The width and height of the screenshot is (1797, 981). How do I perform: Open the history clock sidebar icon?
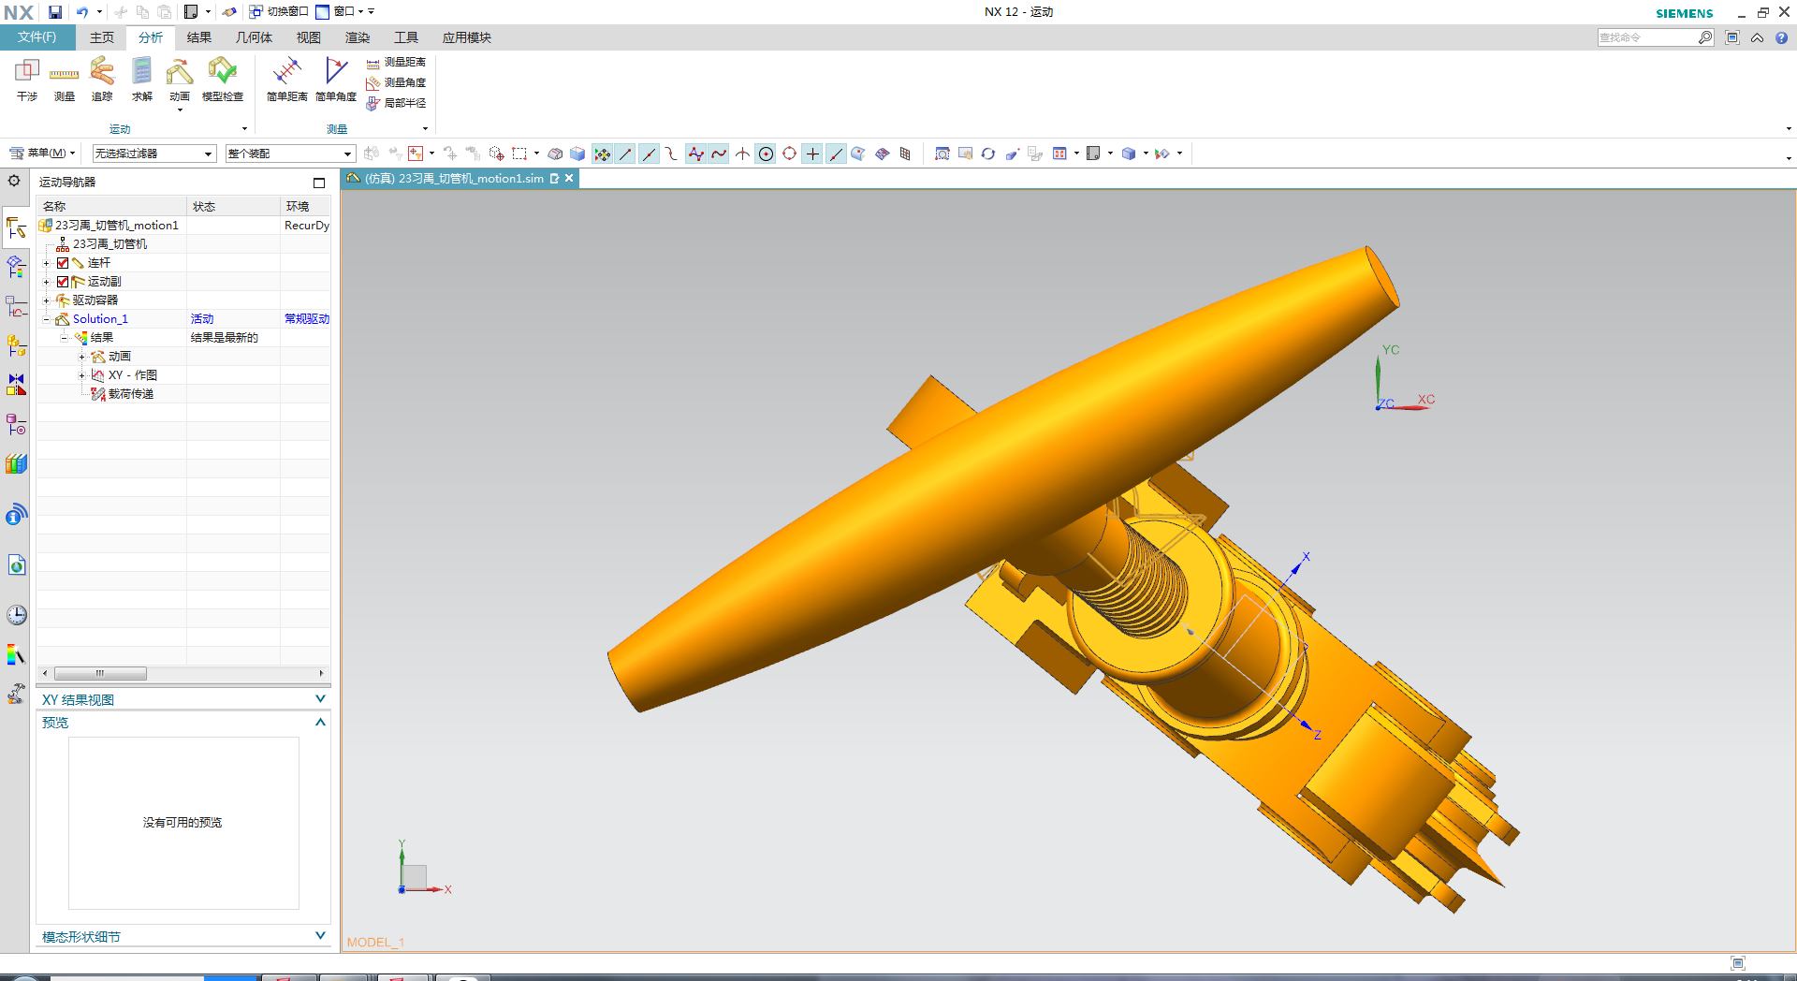16,614
